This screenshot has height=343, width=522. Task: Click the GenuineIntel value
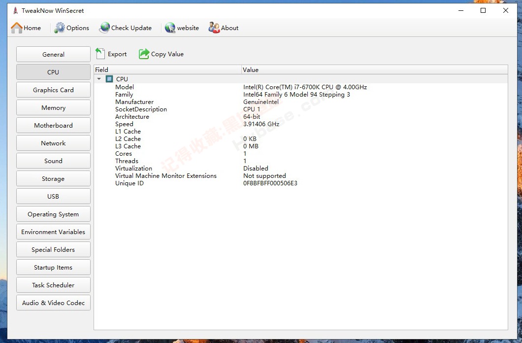[261, 102]
